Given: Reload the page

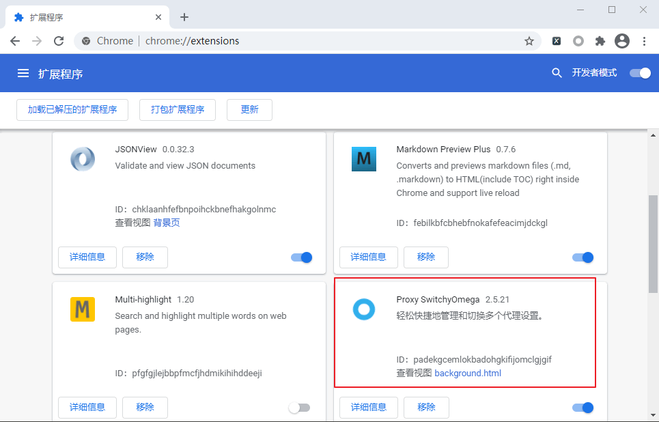Looking at the screenshot, I should (59, 41).
